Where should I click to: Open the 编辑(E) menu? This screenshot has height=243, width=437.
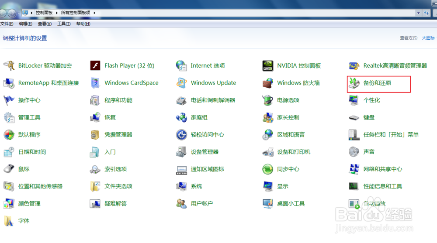26,24
